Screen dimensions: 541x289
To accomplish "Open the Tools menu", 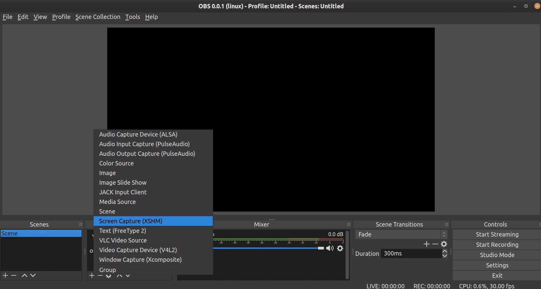I will (133, 17).
